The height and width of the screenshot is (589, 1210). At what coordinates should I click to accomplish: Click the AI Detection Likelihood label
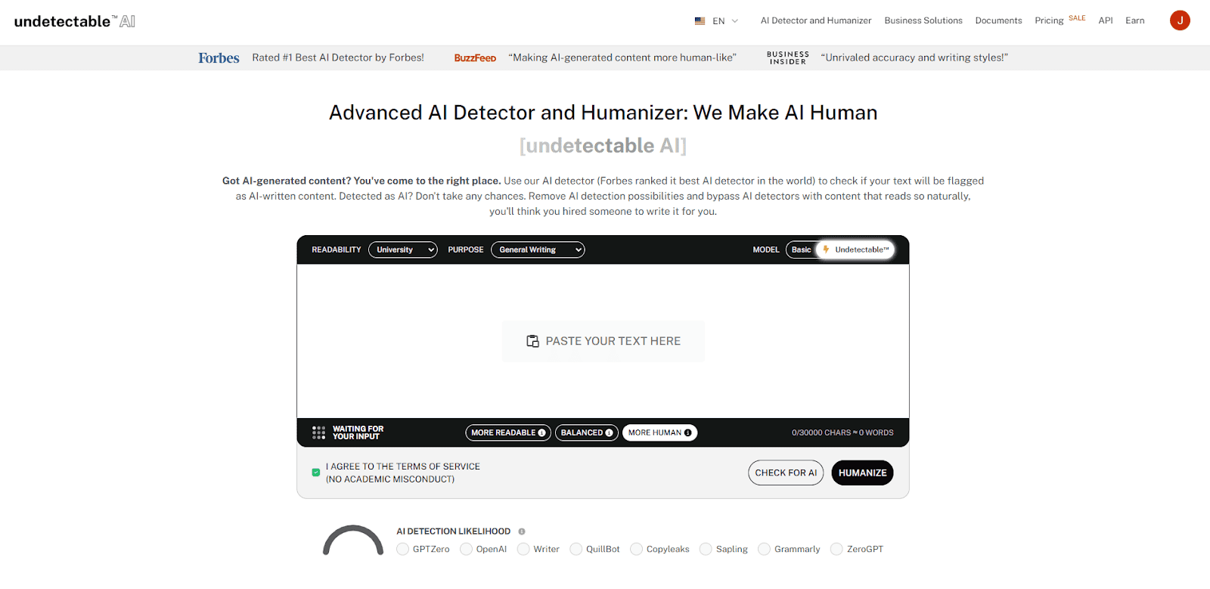[x=453, y=532]
